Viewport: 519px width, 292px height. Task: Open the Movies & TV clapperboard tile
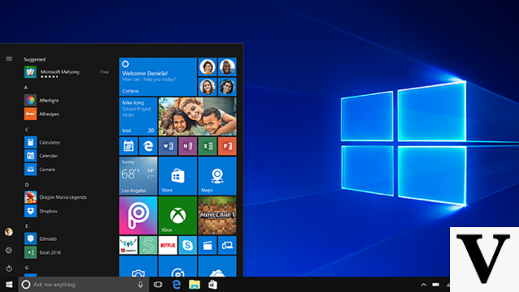pos(208,245)
